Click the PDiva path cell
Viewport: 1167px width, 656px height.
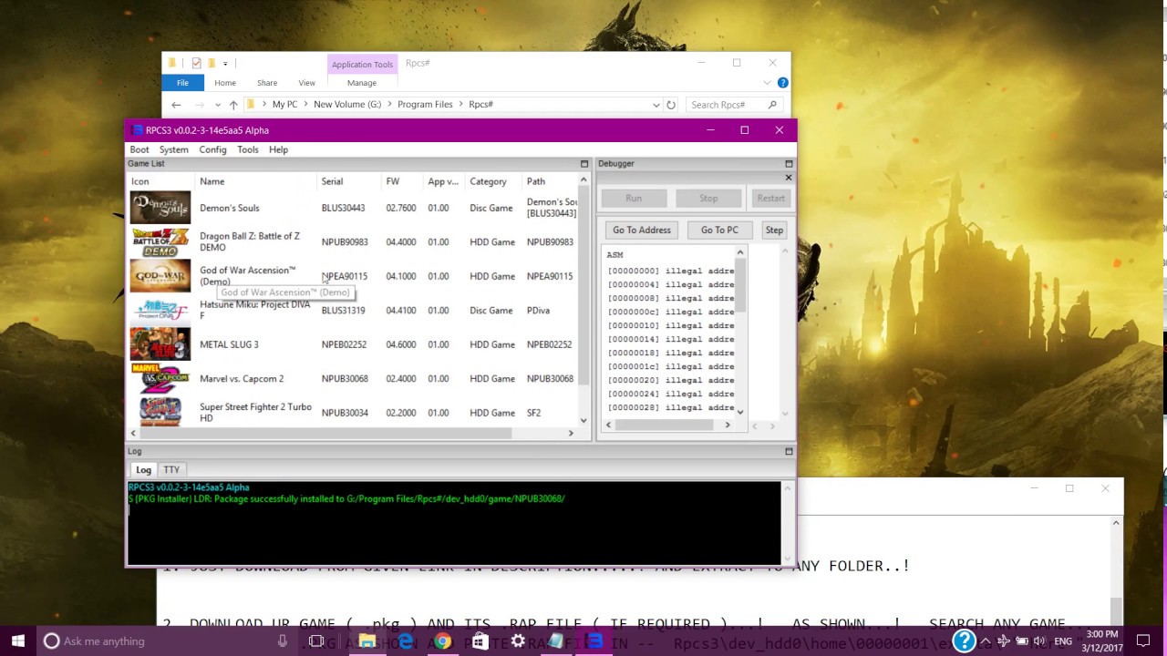(x=538, y=311)
